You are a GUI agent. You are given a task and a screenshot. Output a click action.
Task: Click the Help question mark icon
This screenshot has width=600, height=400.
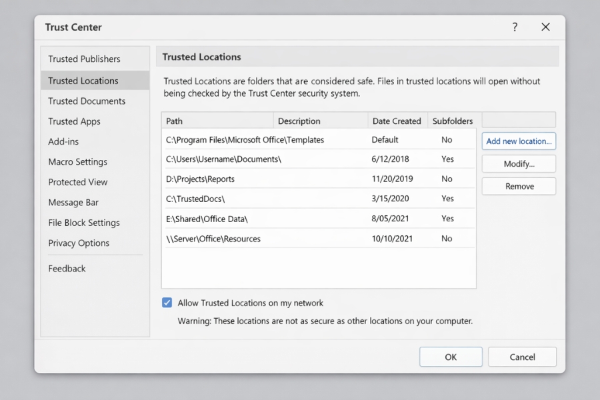point(515,27)
